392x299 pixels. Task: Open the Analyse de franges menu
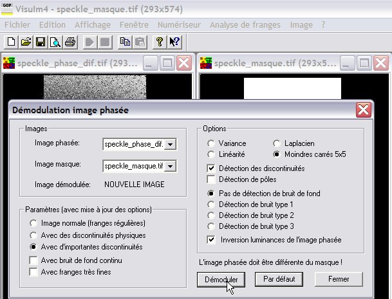pyautogui.click(x=245, y=24)
